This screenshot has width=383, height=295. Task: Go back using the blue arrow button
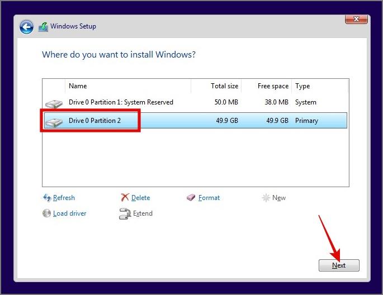pos(26,27)
